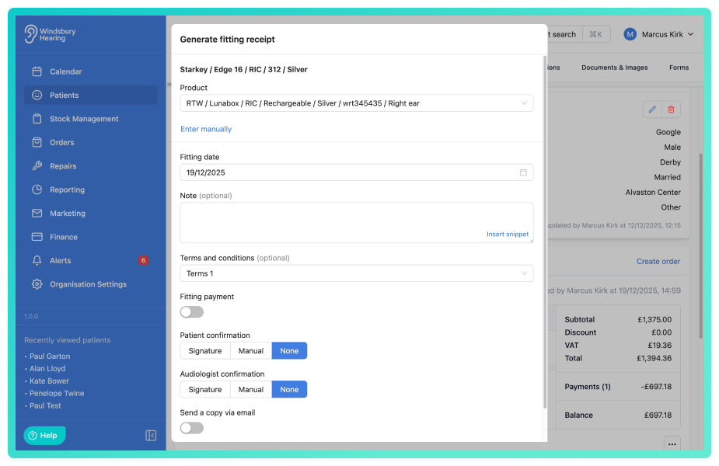Click the Total £1,394.36 value

point(654,358)
